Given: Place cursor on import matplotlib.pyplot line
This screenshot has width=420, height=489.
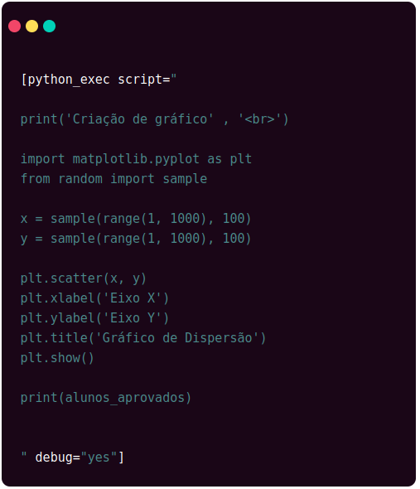Looking at the screenshot, I should pos(136,159).
